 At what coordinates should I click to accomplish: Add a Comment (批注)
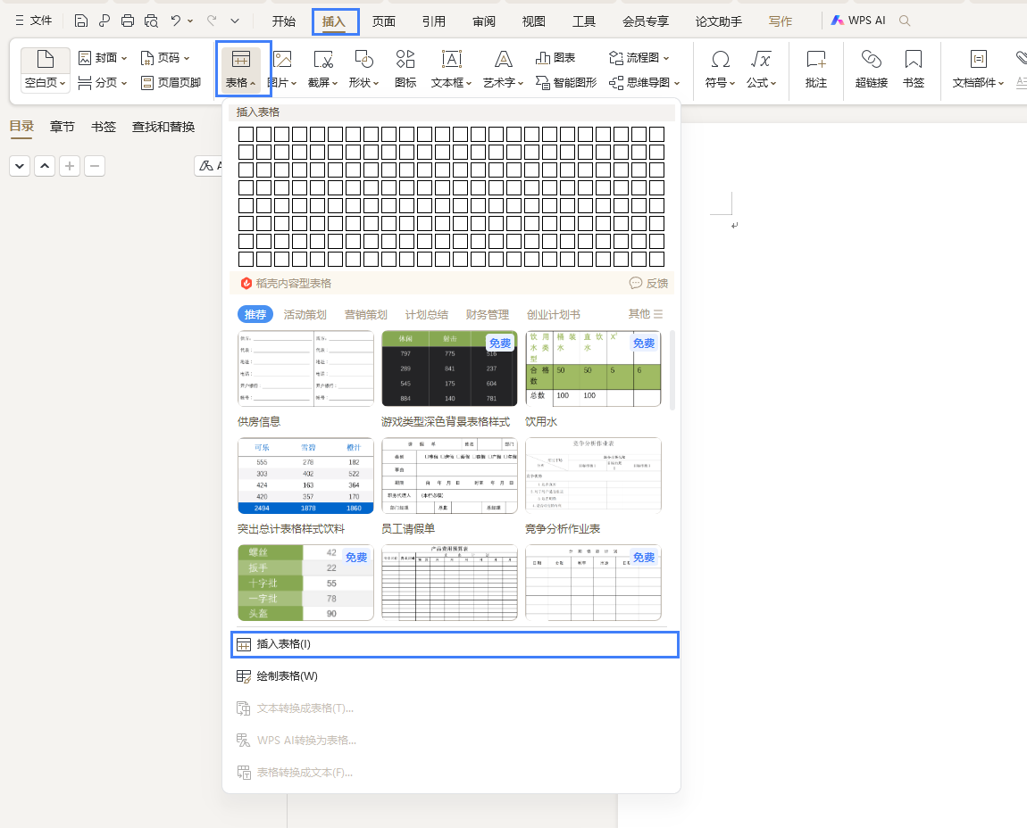click(x=816, y=69)
